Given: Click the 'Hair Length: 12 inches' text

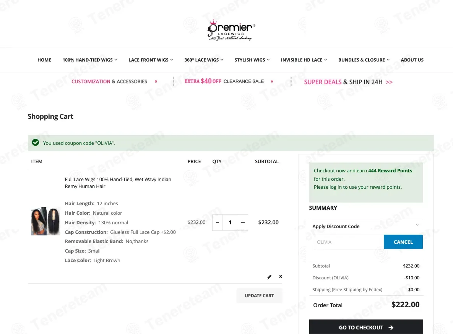Looking at the screenshot, I should click(x=91, y=203).
